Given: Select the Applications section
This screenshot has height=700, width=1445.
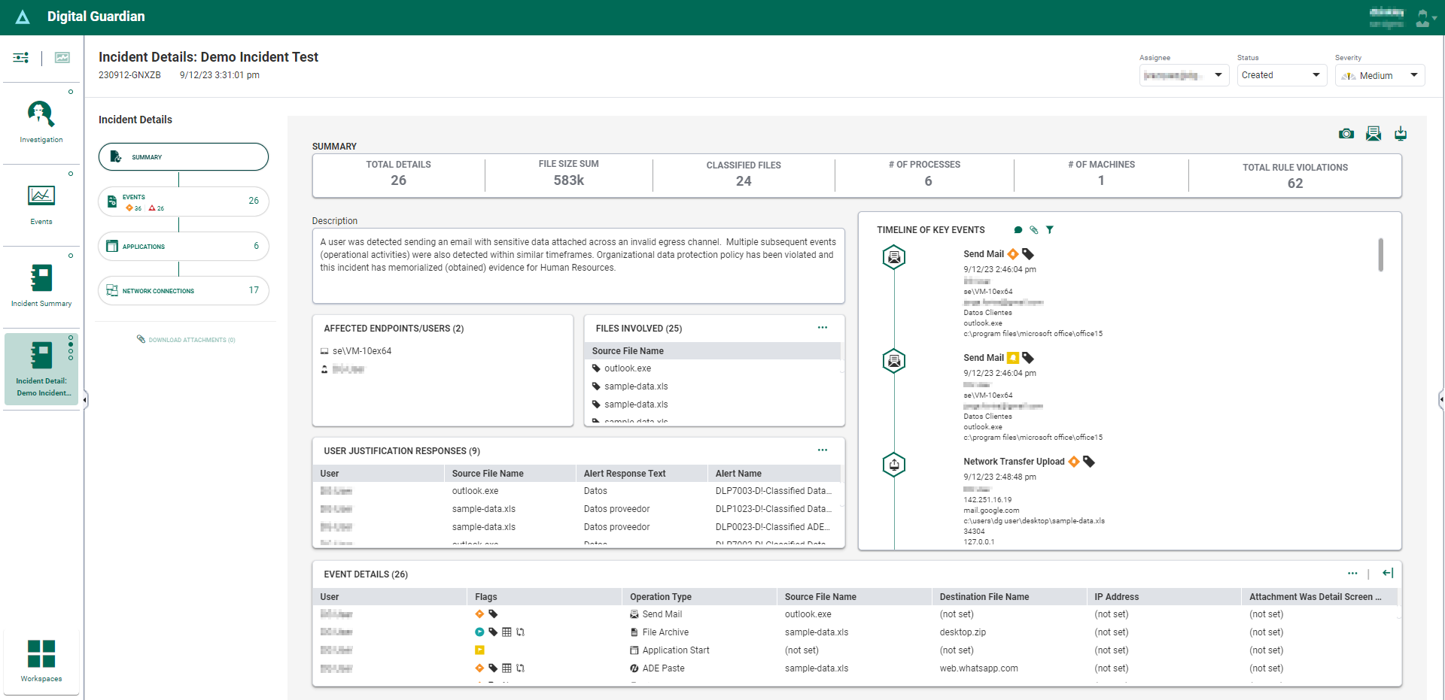Looking at the screenshot, I should (184, 247).
